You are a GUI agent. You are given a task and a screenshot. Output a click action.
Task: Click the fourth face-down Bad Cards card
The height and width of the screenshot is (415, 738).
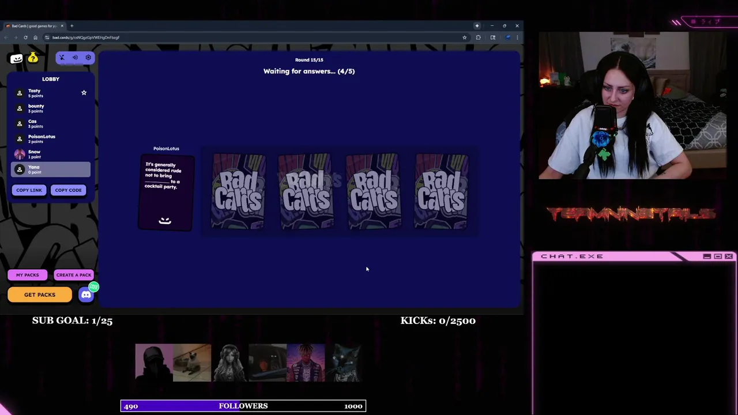(441, 191)
